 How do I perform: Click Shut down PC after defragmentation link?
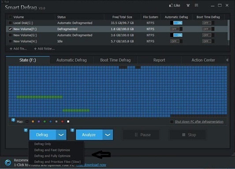click(199, 121)
